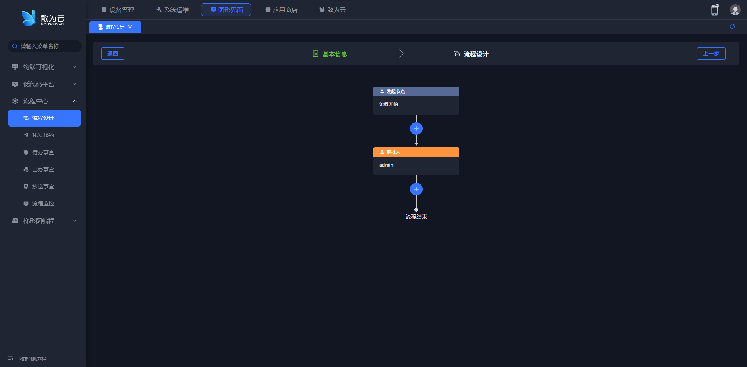Select the 发起节点 flow node header
This screenshot has height=367, width=747.
[x=416, y=91]
